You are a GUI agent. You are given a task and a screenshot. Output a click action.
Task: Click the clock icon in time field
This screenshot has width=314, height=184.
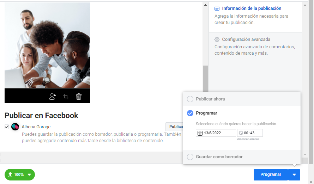pos(241,133)
